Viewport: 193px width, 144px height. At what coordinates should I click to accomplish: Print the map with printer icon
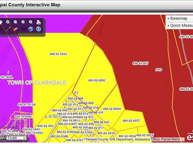39,22
